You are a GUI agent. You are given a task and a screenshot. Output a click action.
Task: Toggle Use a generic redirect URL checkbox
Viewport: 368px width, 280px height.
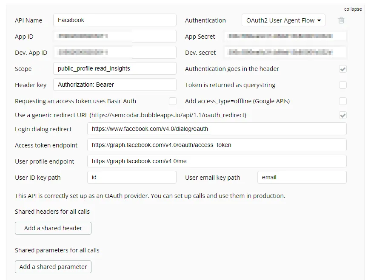pyautogui.click(x=342, y=115)
